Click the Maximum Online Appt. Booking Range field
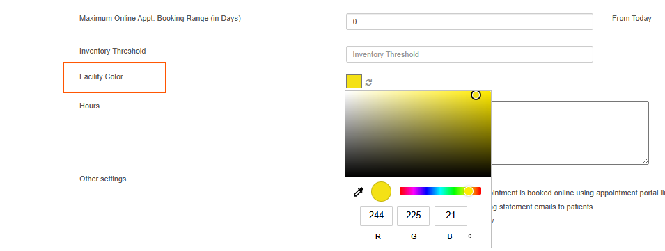Image resolution: width=665 pixels, height=251 pixels. click(x=469, y=22)
